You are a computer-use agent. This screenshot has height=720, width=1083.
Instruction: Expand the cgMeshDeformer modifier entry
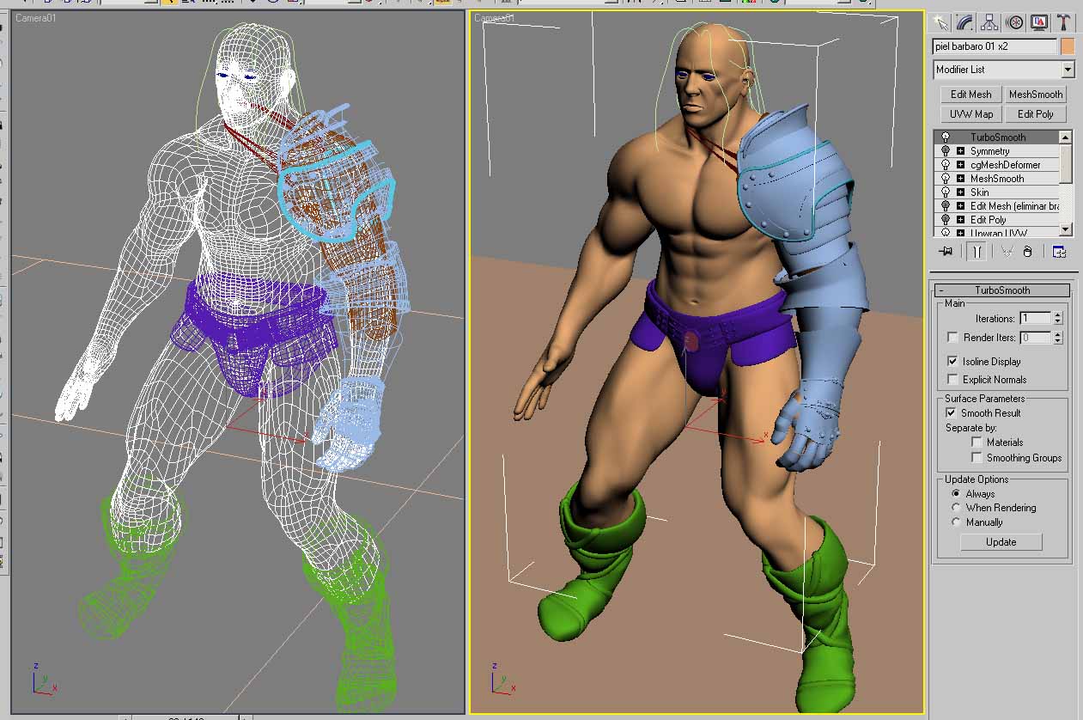(960, 165)
